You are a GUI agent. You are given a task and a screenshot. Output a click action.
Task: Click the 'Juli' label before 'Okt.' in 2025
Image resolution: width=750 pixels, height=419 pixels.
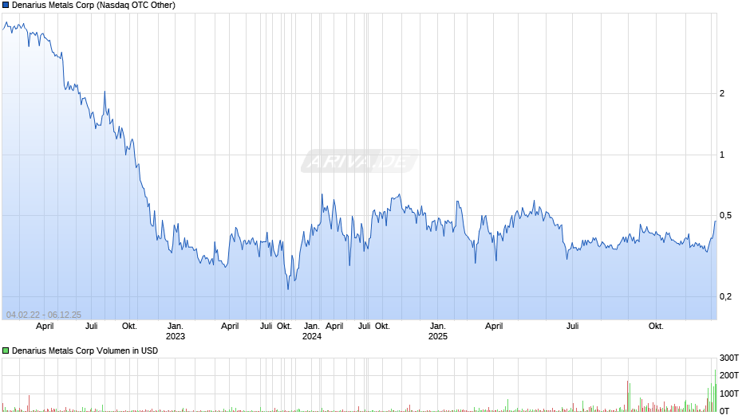tap(573, 327)
